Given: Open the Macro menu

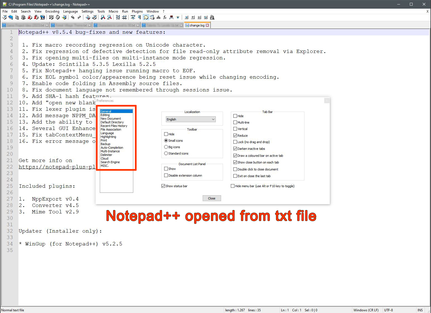Looking at the screenshot, I should (x=113, y=11).
